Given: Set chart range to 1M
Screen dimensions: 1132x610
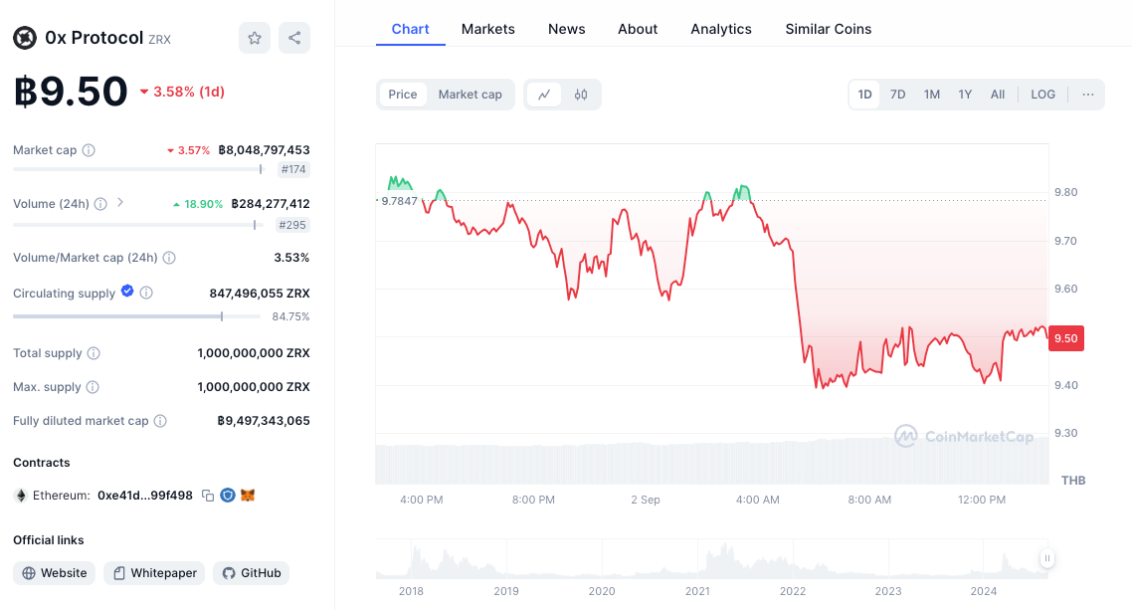Looking at the screenshot, I should (932, 95).
